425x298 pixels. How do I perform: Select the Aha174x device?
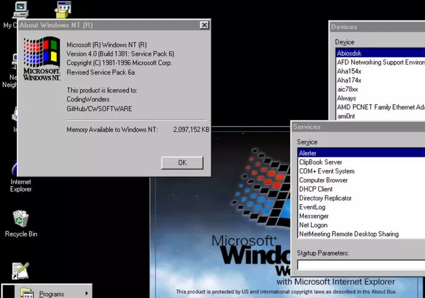[380, 80]
